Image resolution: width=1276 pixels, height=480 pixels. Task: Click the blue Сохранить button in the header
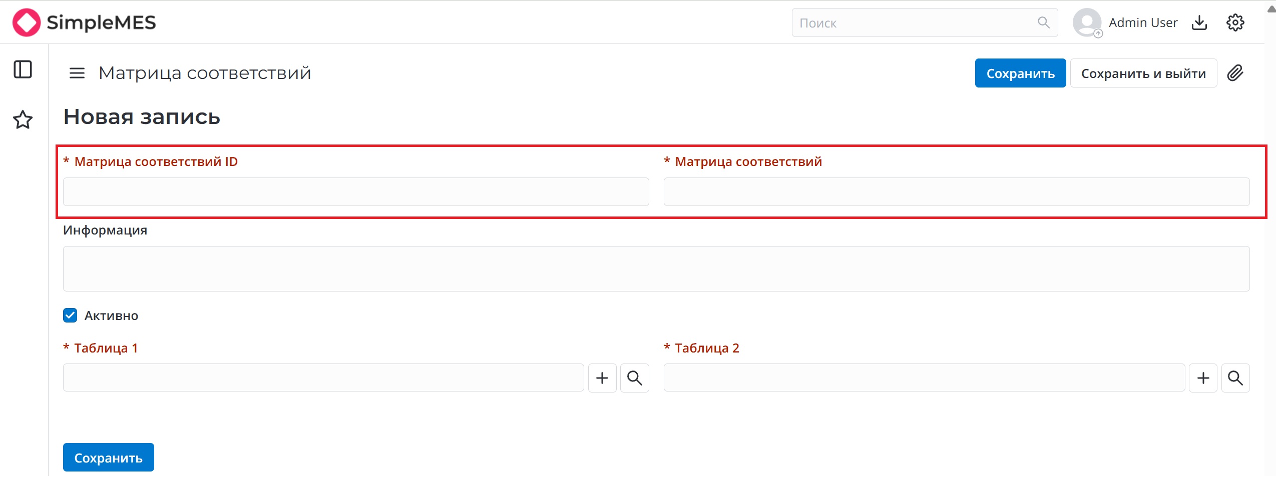click(x=1020, y=73)
